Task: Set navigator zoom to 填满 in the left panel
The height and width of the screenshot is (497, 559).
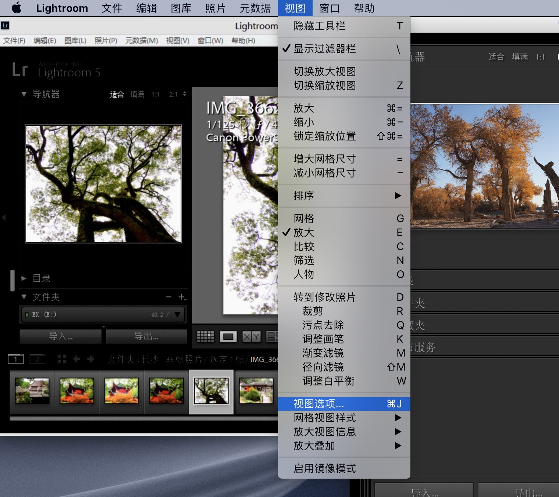Action: tap(138, 94)
